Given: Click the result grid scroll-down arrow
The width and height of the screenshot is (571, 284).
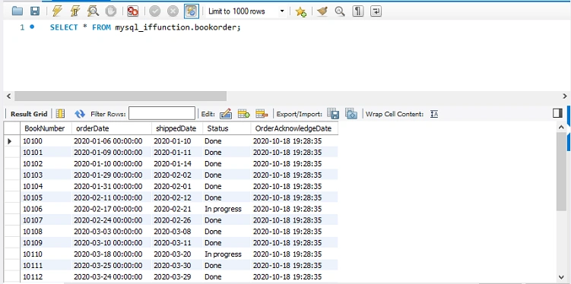Looking at the screenshot, I should pos(561,276).
